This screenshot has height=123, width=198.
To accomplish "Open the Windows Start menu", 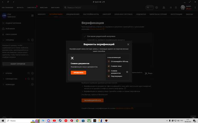I will point(3,121).
